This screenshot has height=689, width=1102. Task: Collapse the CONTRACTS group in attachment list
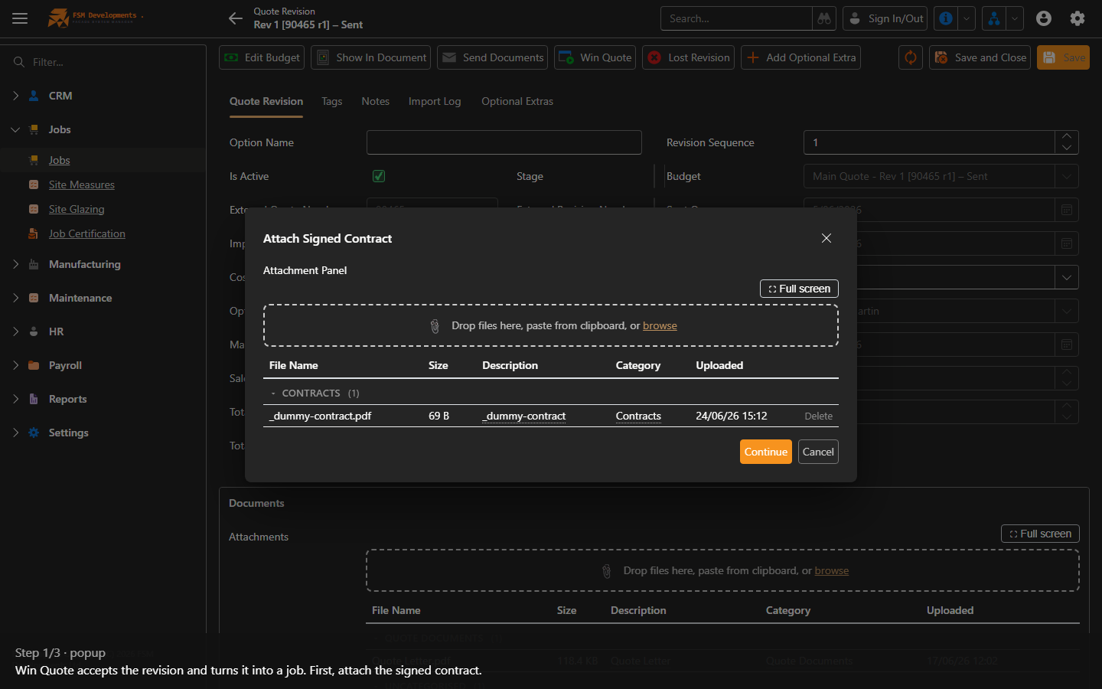click(x=273, y=393)
